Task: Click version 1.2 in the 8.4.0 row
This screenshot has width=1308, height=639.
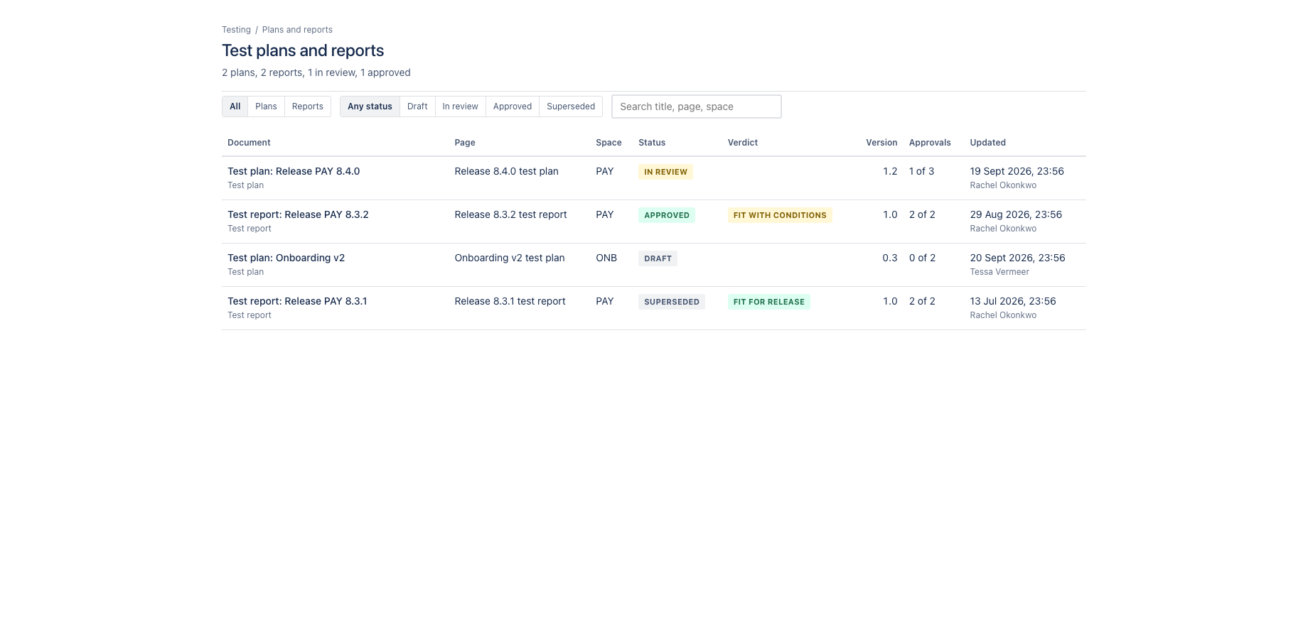Action: point(890,171)
